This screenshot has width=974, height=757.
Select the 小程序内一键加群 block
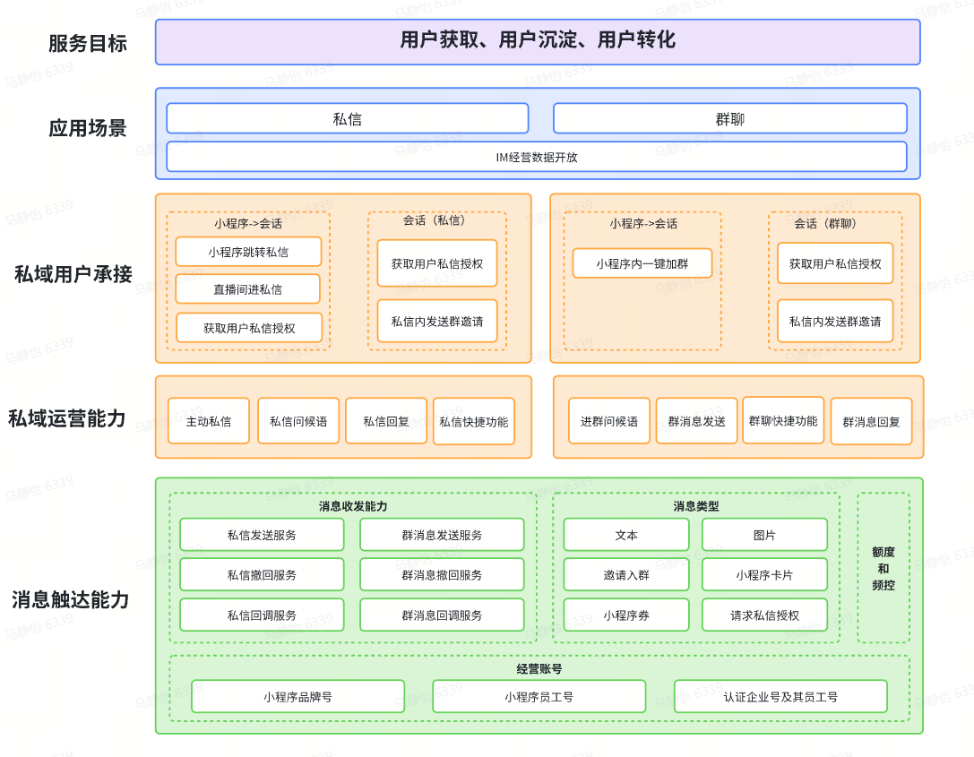tap(642, 263)
